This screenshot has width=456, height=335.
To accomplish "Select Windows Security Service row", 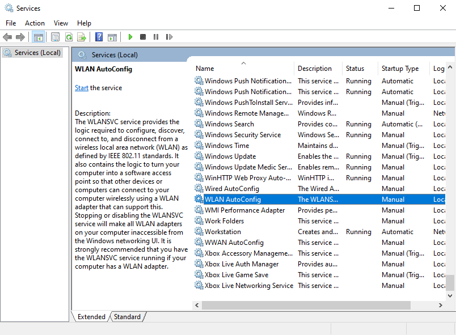I will click(319, 134).
